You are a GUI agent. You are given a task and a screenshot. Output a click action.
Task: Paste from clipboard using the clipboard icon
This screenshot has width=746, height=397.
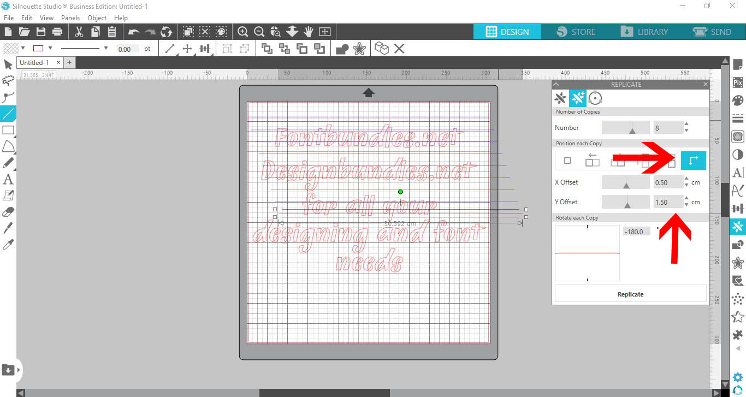click(111, 32)
